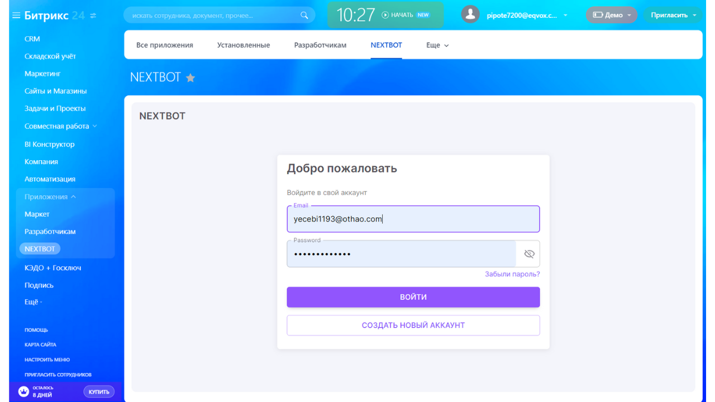Open the user account dropdown arrow

565,15
